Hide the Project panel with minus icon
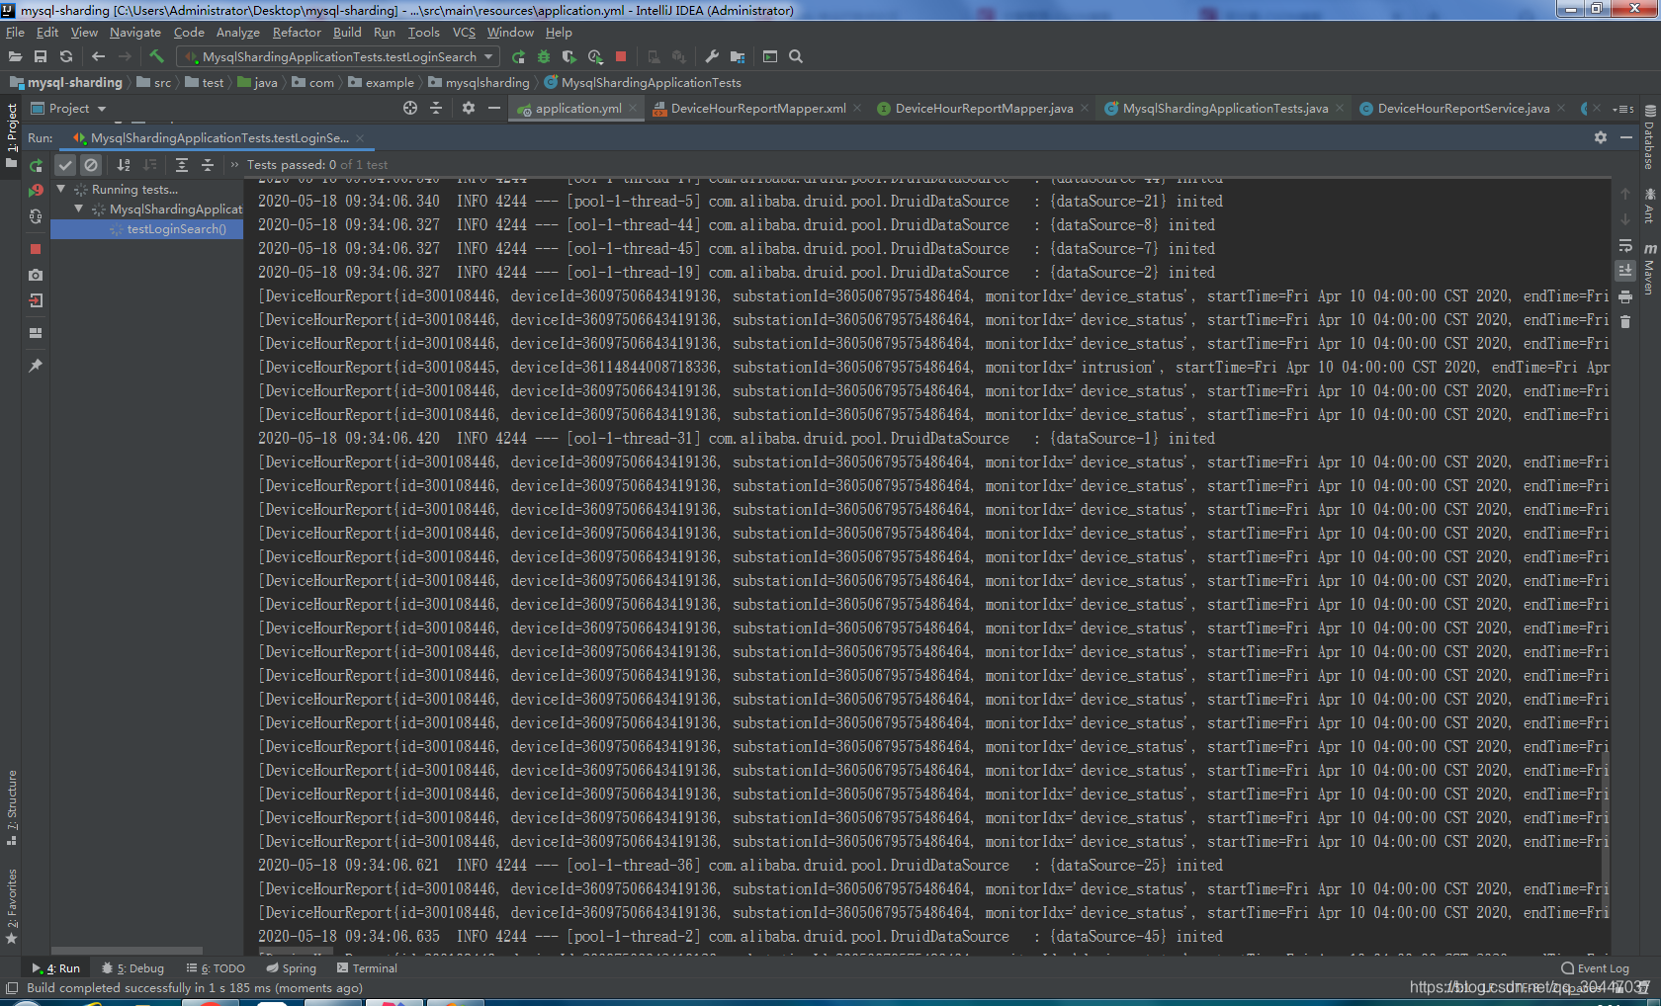 coord(494,109)
